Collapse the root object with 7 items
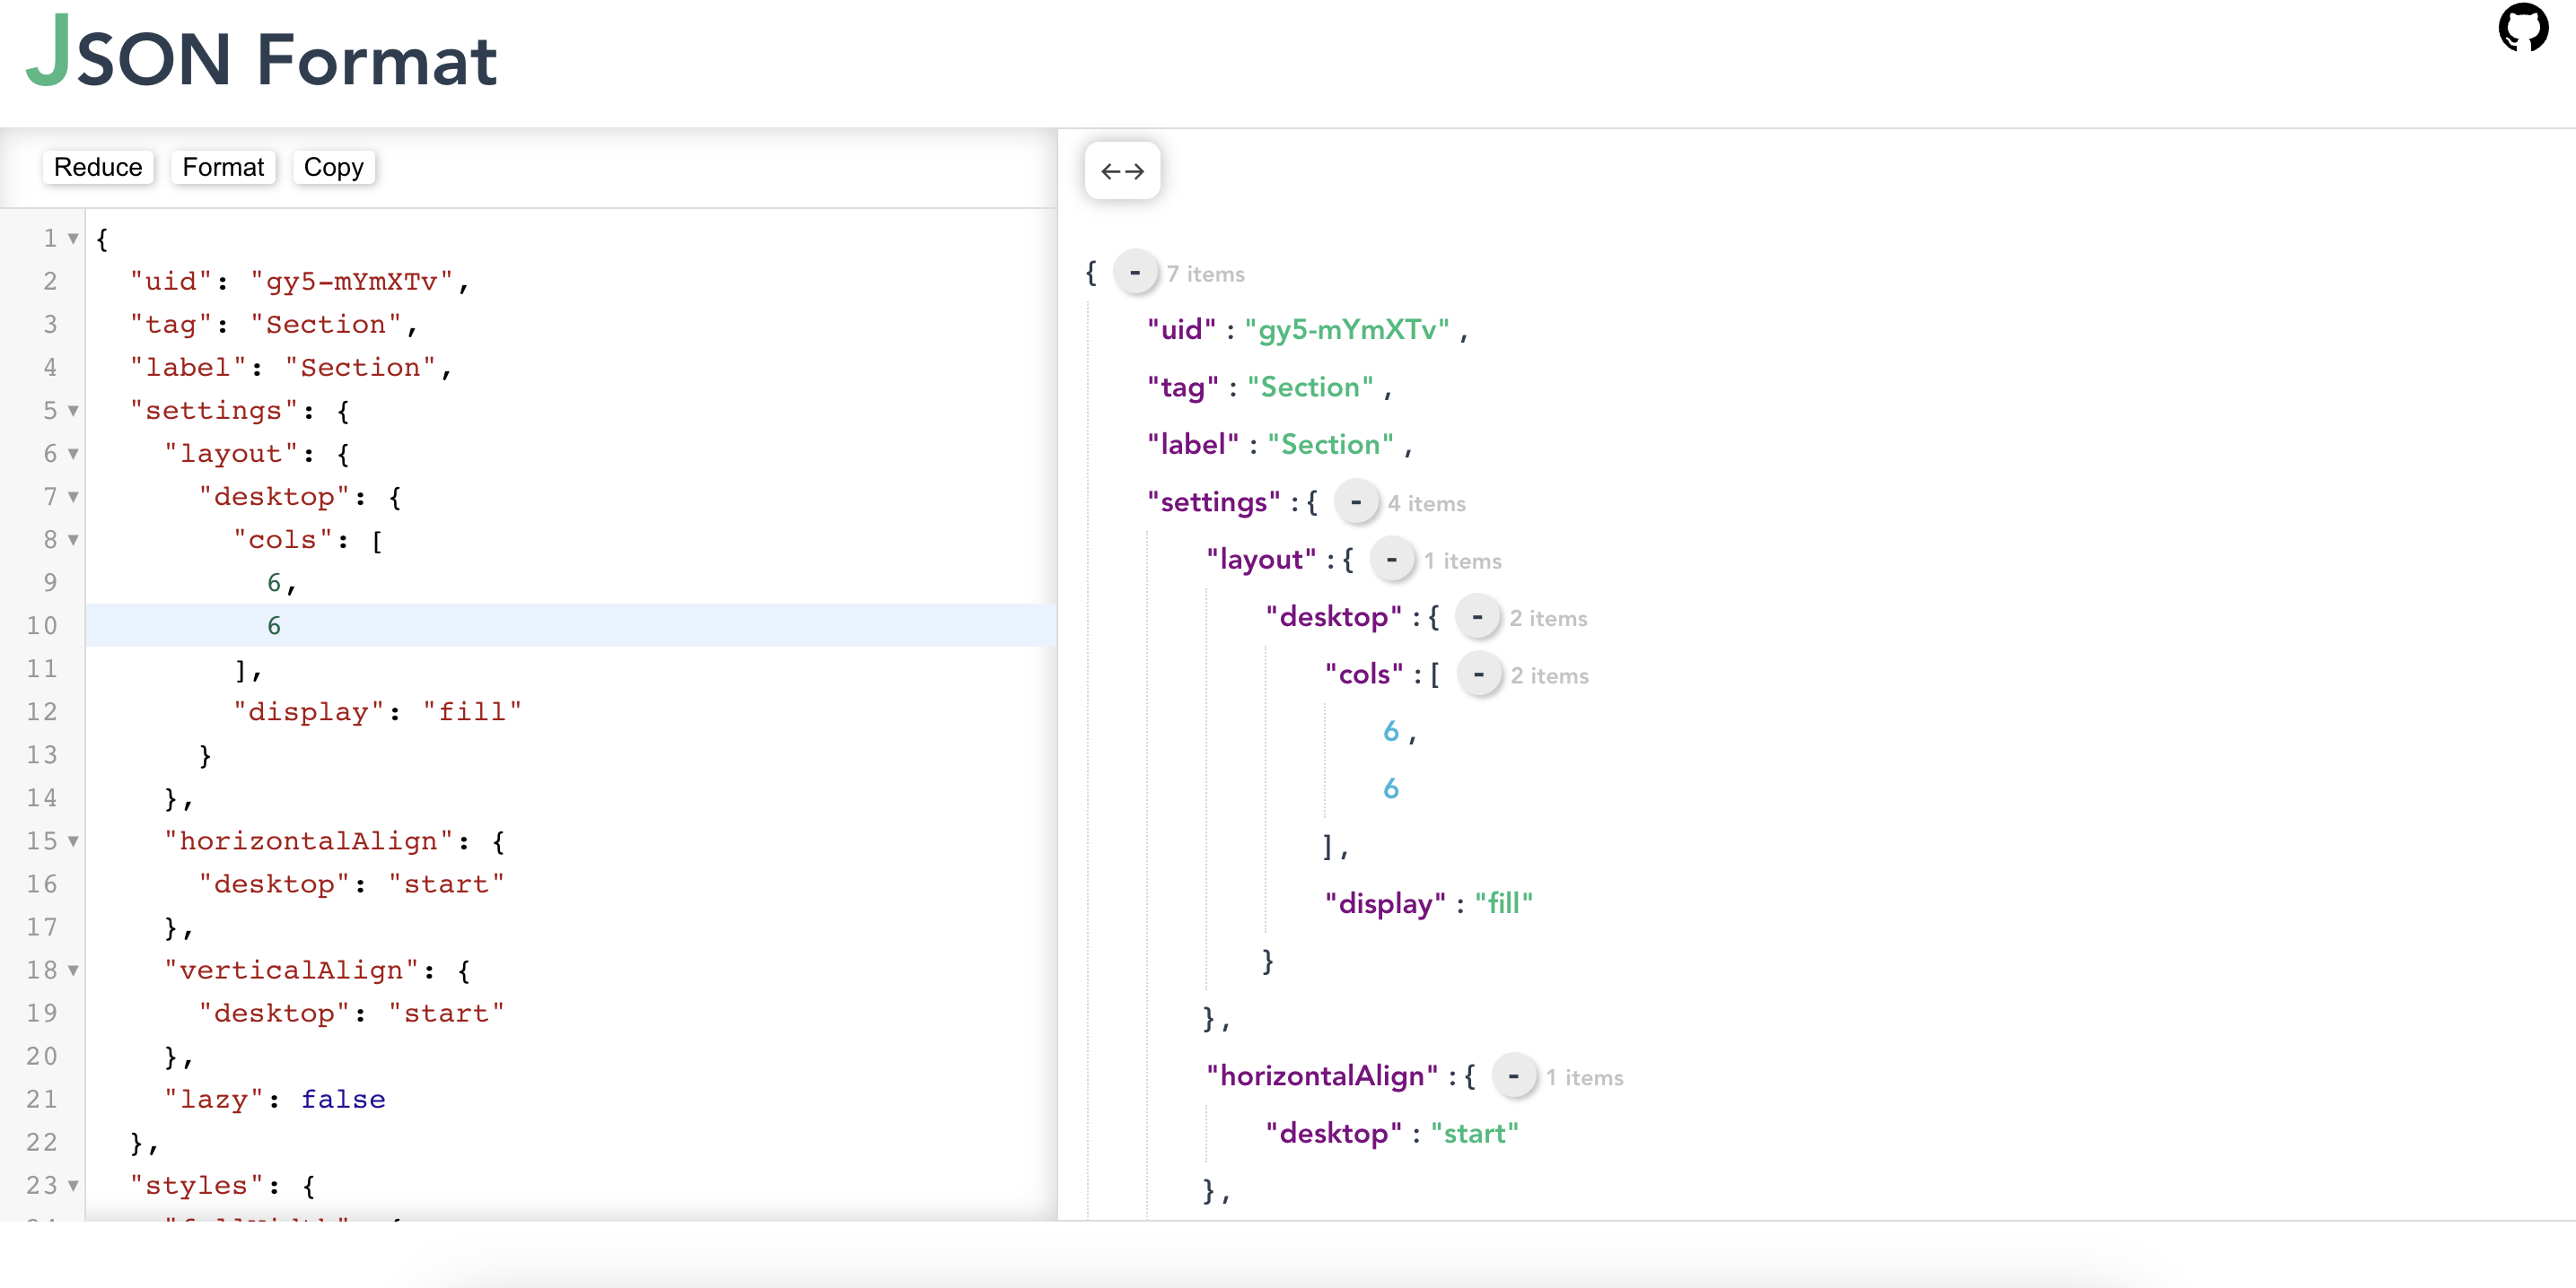This screenshot has height=1288, width=2576. point(1134,272)
